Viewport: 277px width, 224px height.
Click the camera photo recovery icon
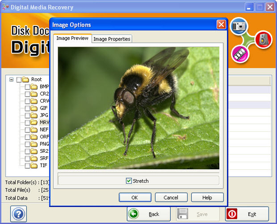(239, 26)
